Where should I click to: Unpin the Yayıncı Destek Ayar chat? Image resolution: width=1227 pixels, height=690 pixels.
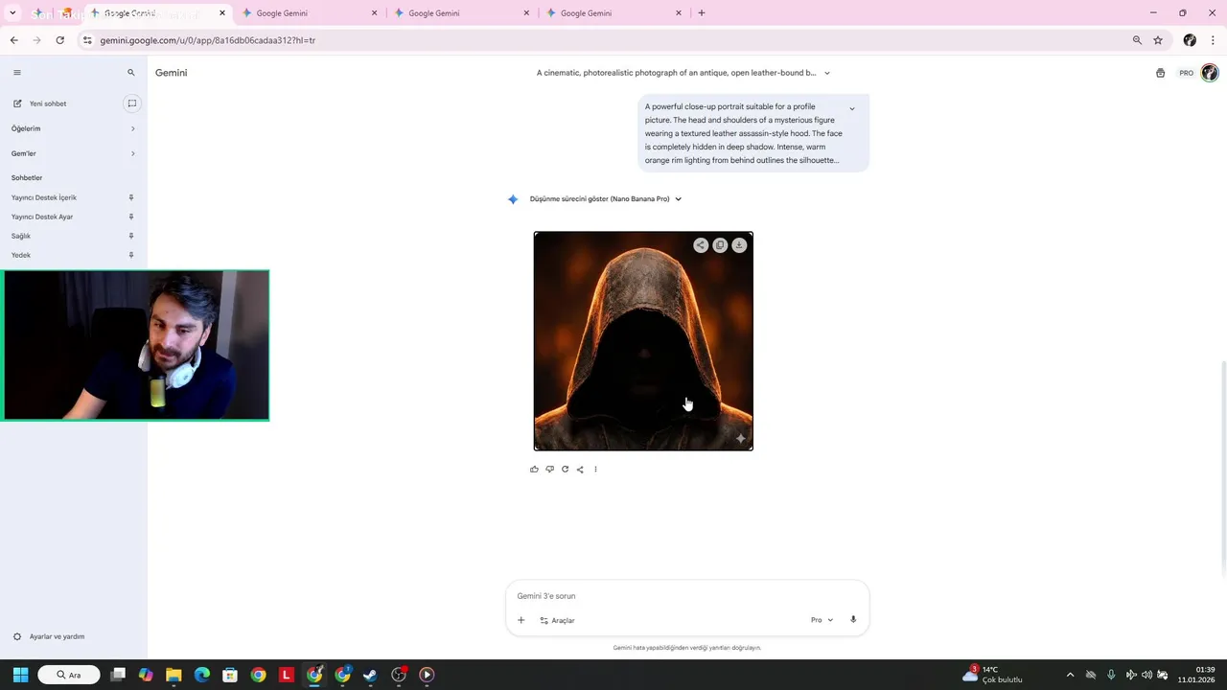coord(131,217)
